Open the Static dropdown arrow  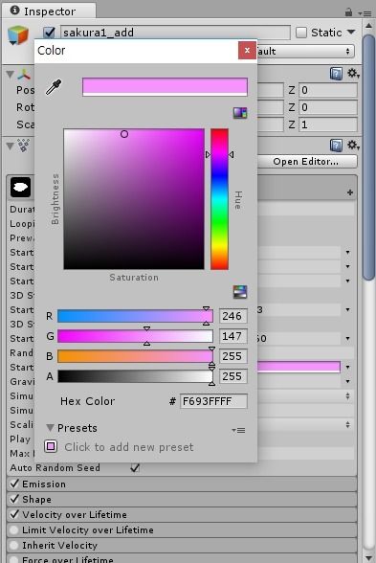352,33
